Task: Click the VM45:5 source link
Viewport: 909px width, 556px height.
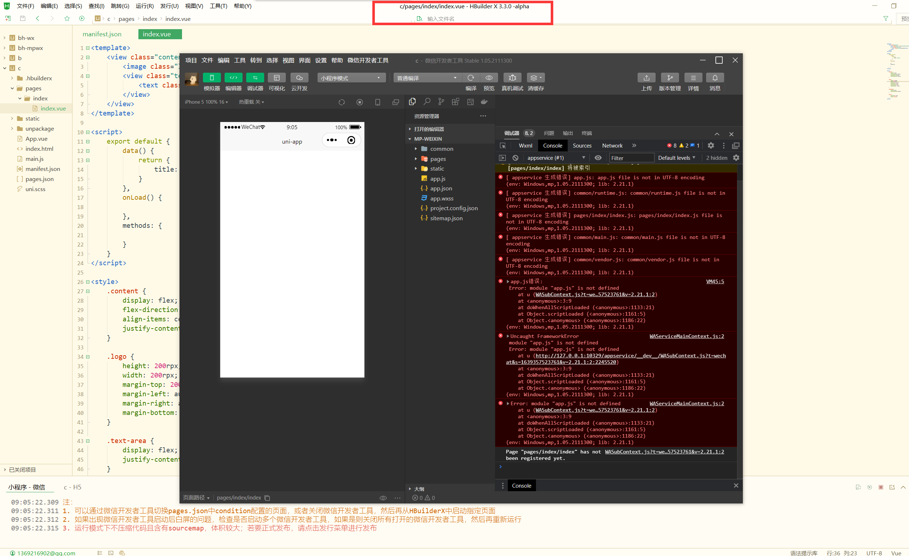Action: tap(715, 281)
